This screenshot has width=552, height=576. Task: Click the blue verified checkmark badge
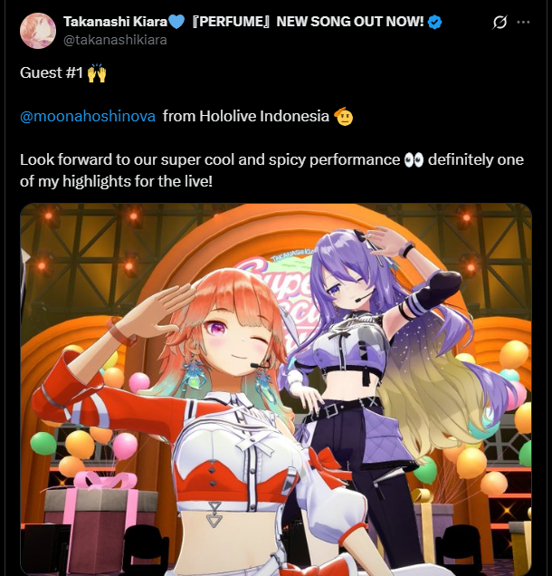[x=435, y=22]
